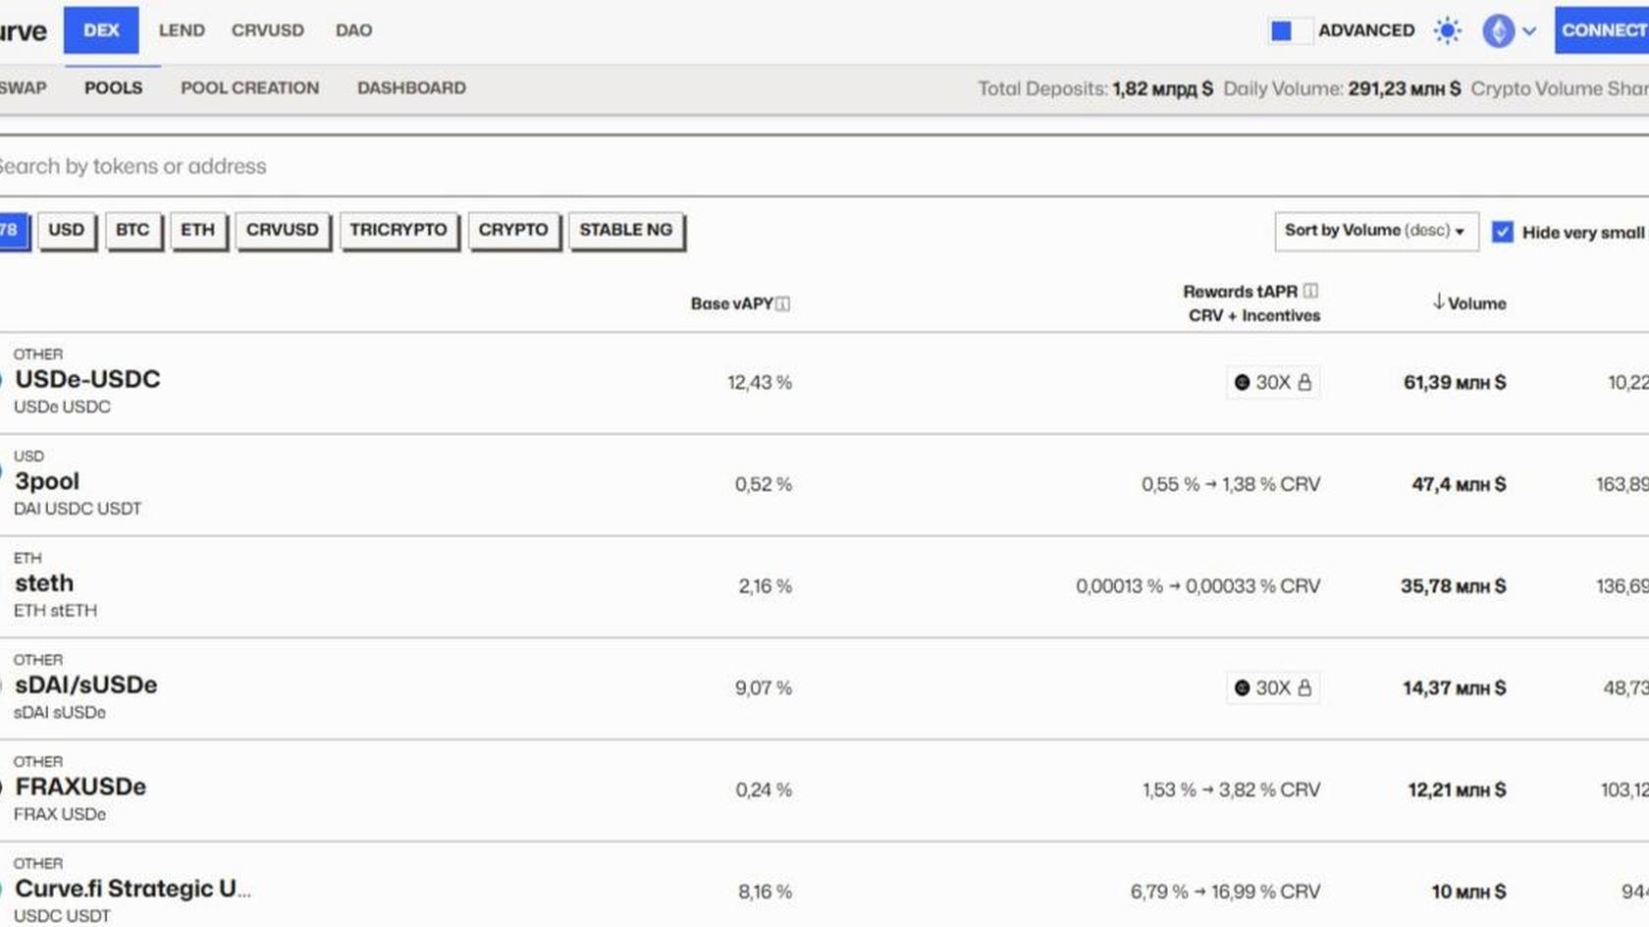The width and height of the screenshot is (1649, 927).
Task: Switch to the LEND section
Action: (x=181, y=30)
